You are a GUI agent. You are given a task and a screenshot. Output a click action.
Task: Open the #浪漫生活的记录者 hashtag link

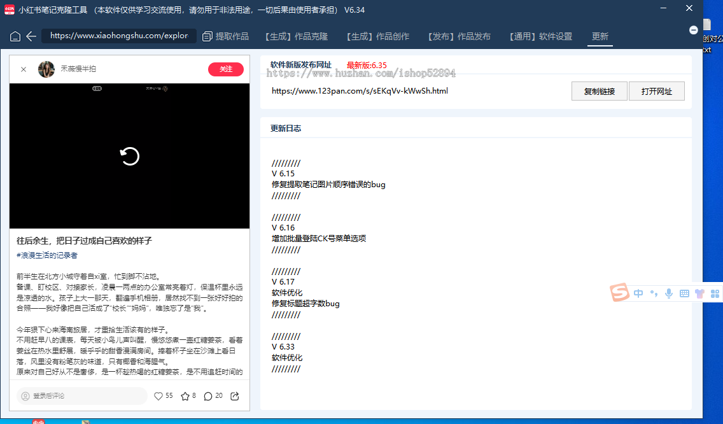pyautogui.click(x=47, y=255)
